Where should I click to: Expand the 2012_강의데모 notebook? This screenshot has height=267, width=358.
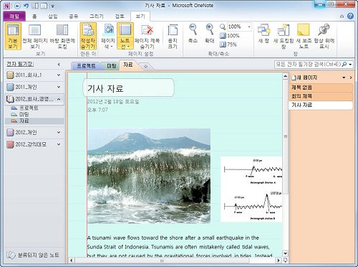click(x=59, y=144)
